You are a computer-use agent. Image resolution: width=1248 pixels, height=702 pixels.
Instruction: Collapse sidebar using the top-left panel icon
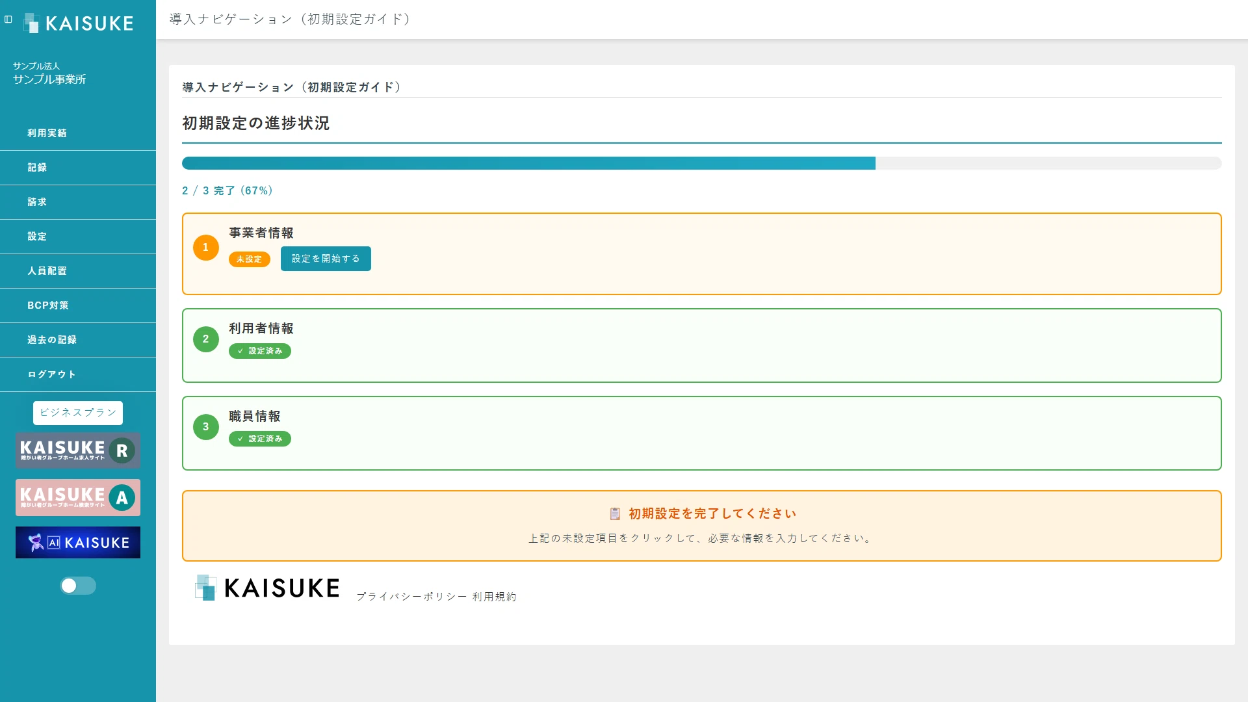click(x=8, y=19)
